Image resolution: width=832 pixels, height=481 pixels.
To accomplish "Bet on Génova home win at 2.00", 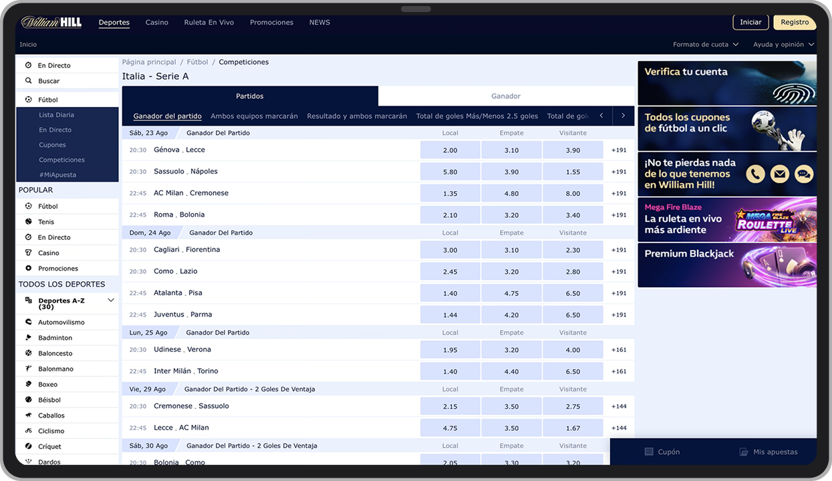I will pyautogui.click(x=450, y=150).
